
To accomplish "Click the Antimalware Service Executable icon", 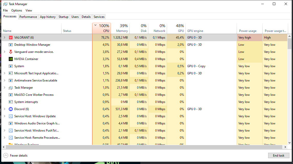I will click(11, 80).
